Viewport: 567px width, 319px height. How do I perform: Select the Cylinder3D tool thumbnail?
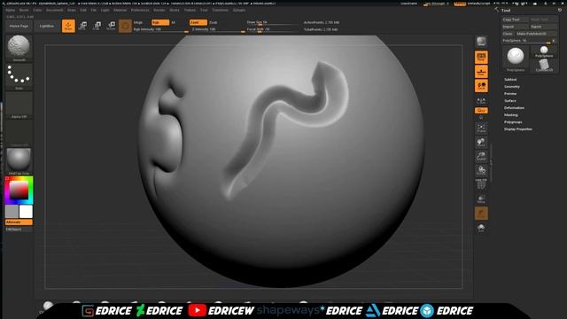coord(544,65)
